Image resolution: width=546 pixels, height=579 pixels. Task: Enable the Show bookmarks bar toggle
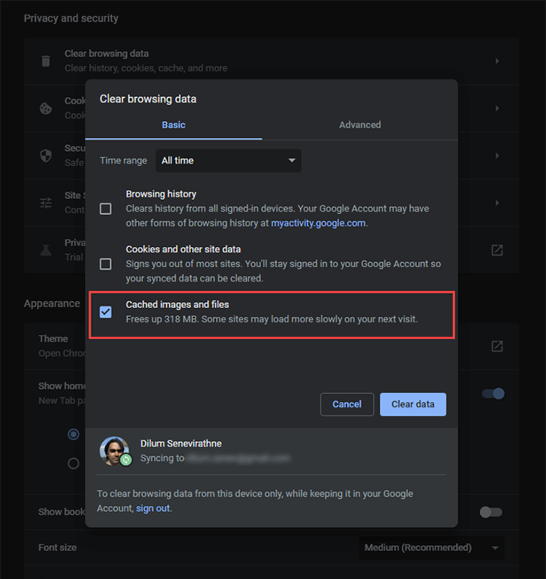490,512
